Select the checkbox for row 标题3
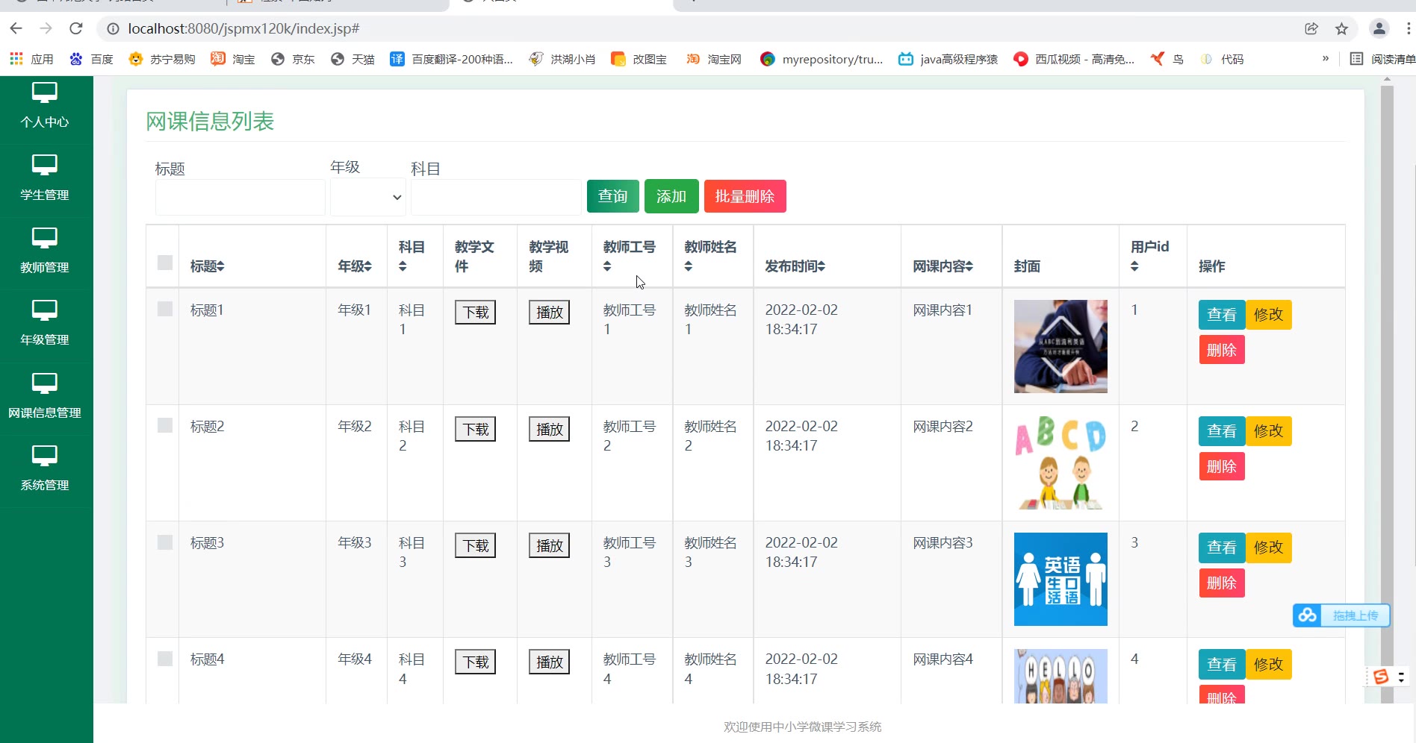Screen dimensions: 1416x743 point(165,542)
